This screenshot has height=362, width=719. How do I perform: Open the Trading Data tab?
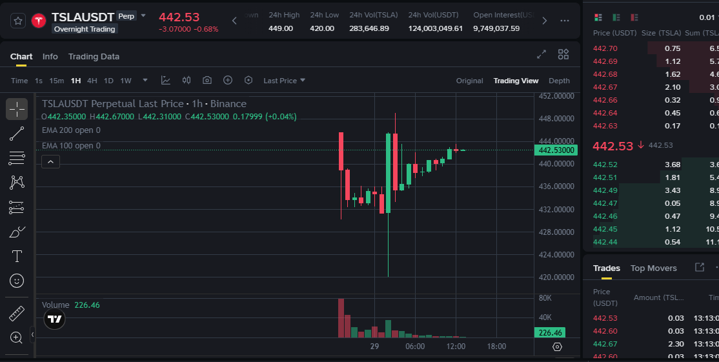(94, 56)
